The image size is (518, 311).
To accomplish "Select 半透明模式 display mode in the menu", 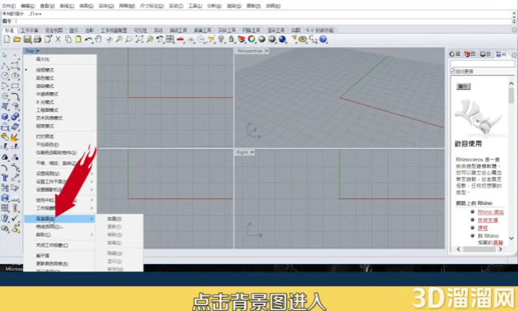I will click(x=47, y=94).
